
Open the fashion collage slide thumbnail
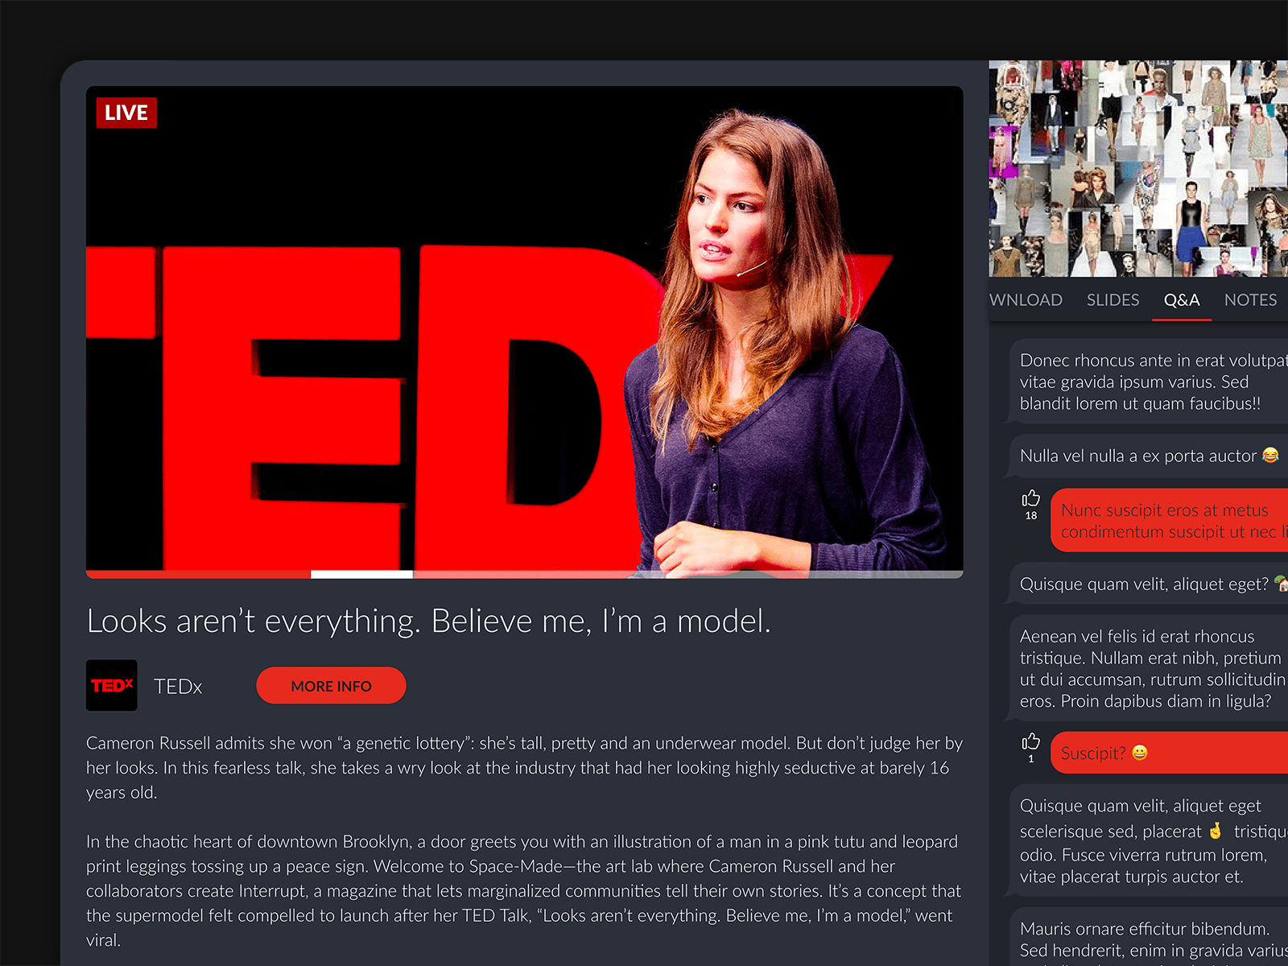[x=1138, y=169]
